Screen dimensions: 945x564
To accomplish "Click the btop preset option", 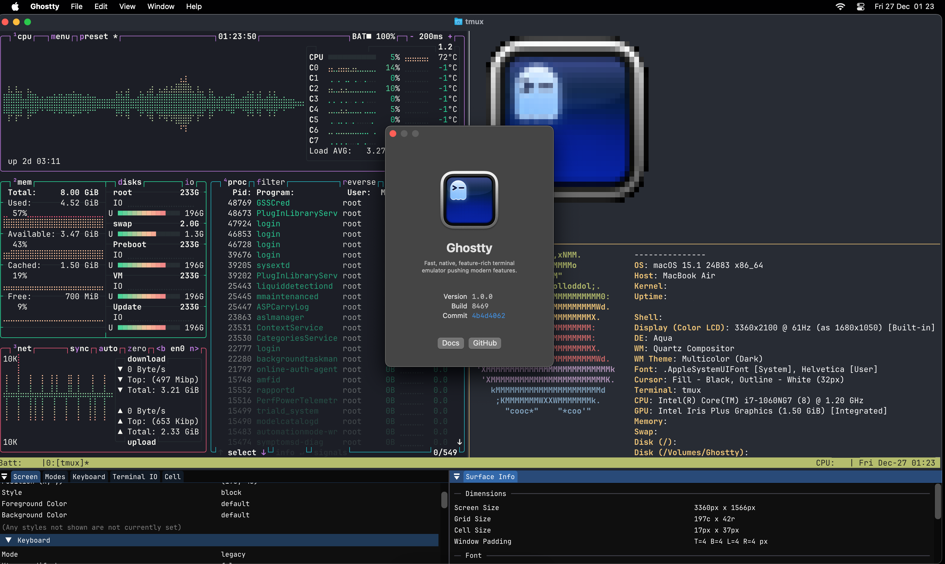I will click(x=99, y=37).
